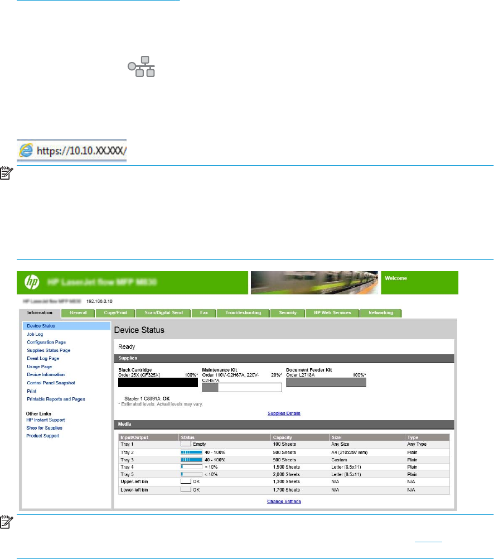Select Device Status in sidebar
The image size is (494, 559).
[x=66, y=326]
